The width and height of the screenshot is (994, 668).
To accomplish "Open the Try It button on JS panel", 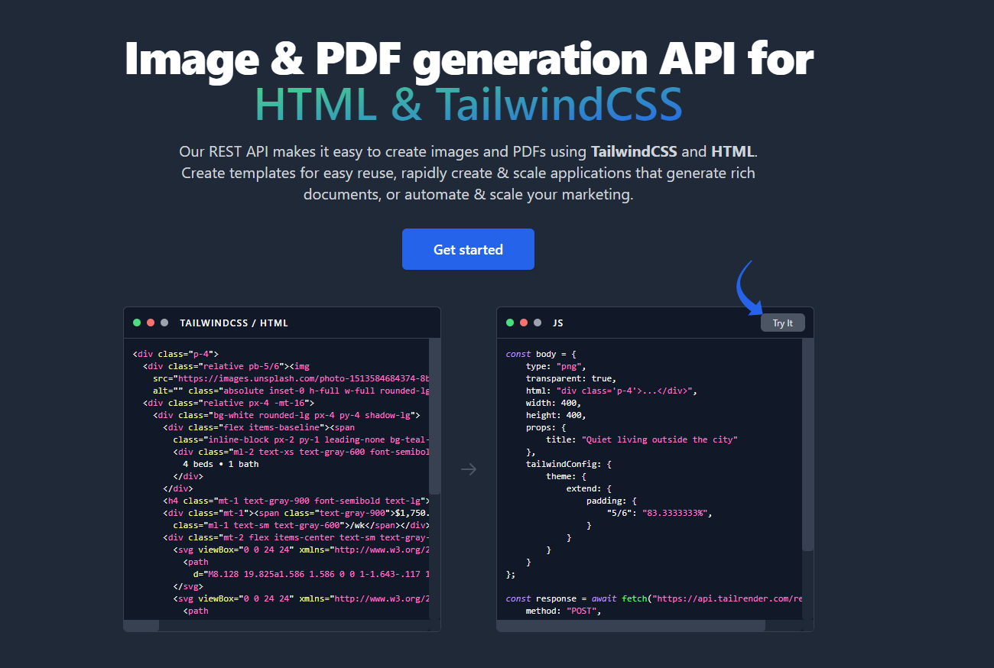I will (782, 323).
